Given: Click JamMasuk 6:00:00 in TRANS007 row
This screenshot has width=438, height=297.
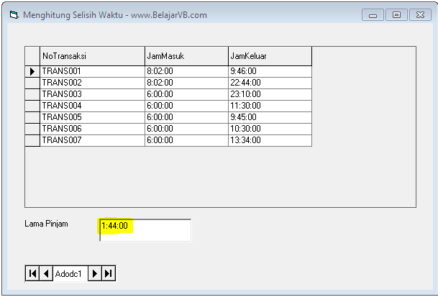Looking at the screenshot, I should (186, 140).
